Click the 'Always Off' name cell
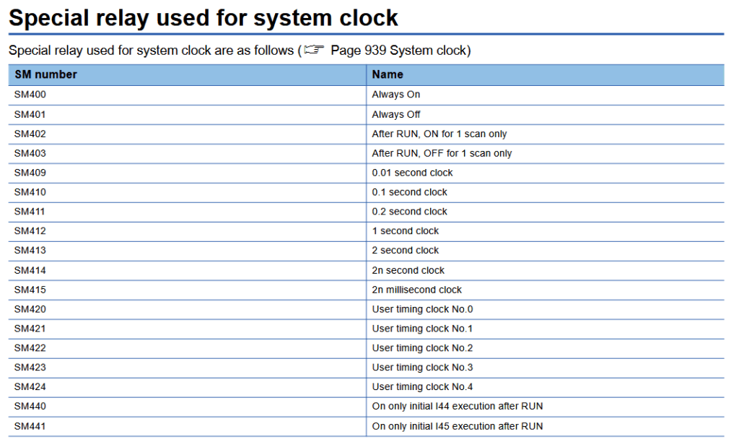This screenshot has height=442, width=739. 395,114
